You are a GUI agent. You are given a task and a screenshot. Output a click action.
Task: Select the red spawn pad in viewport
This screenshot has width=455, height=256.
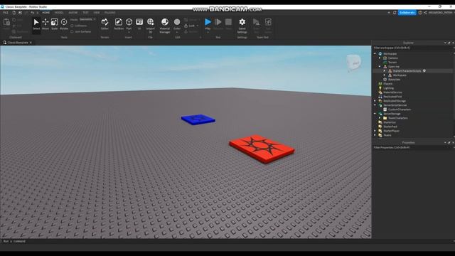click(x=262, y=149)
